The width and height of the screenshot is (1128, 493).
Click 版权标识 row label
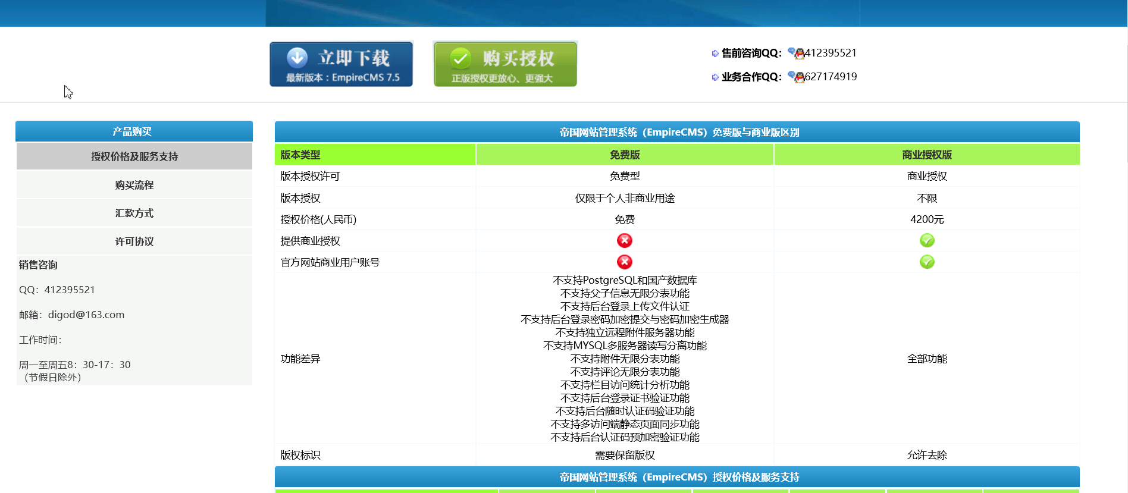click(x=300, y=455)
